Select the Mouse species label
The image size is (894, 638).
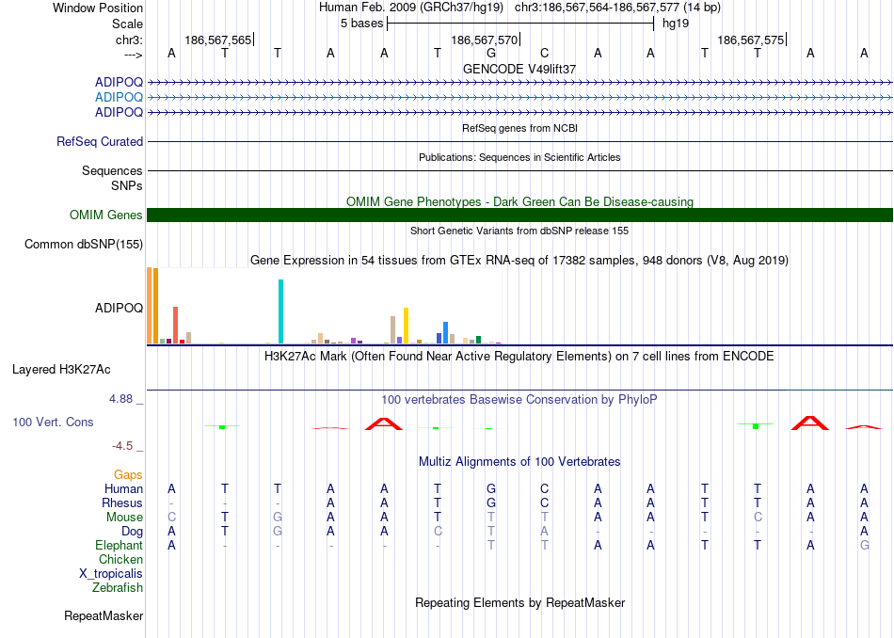(x=124, y=518)
